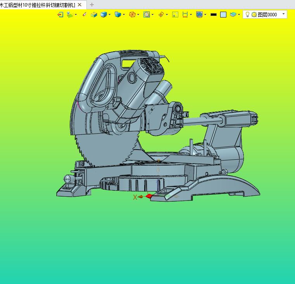Viewport: 295px width, 284px height.
Task: Click the red crosshair target icon
Action: pyautogui.click(x=161, y=14)
